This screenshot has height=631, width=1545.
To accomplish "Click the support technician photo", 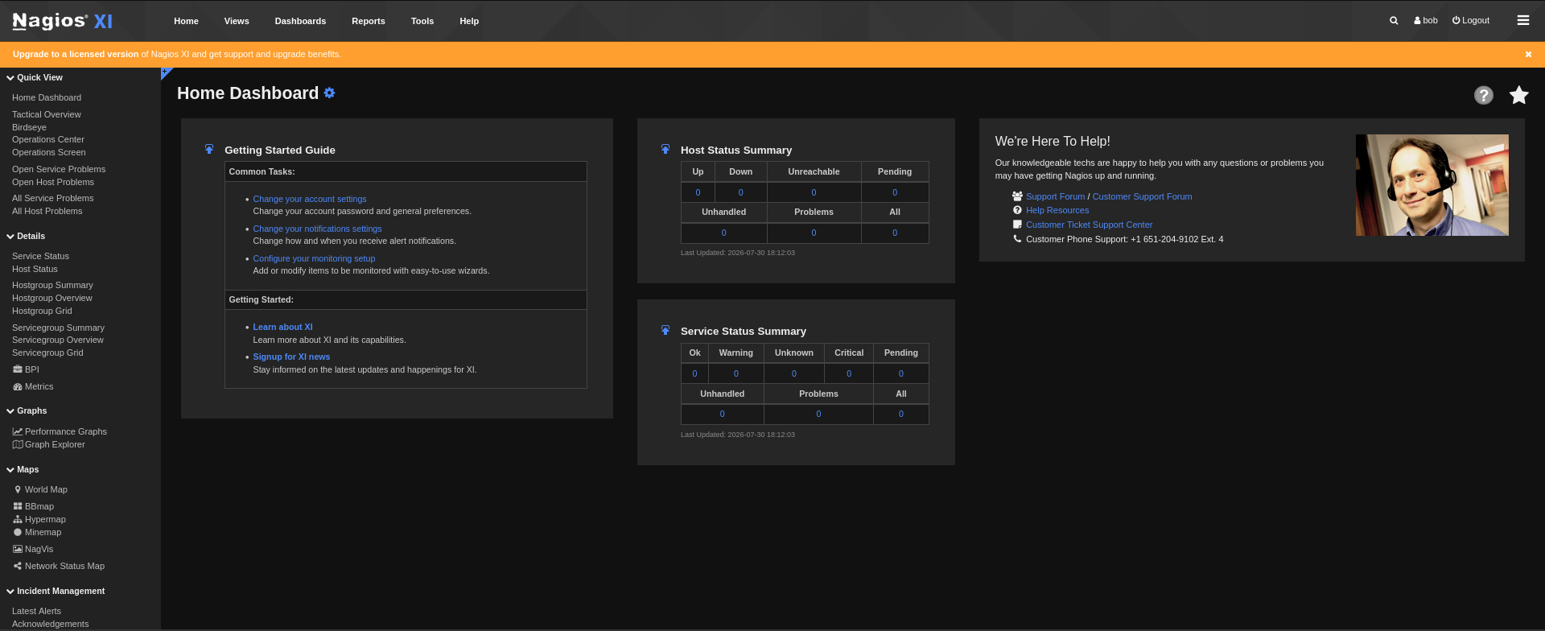I will coord(1432,185).
